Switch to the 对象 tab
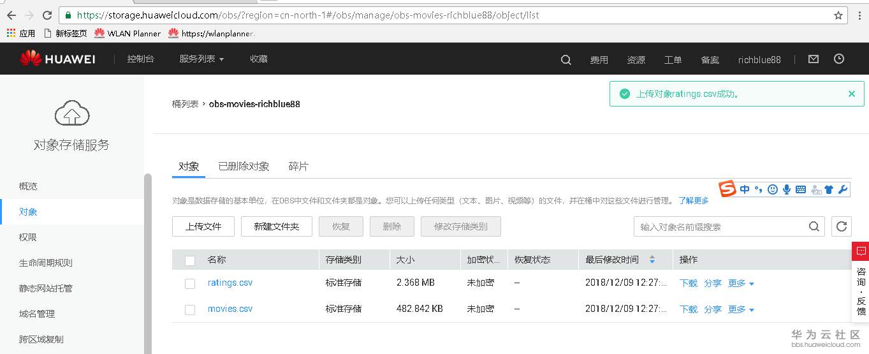This screenshot has width=869, height=354. coord(189,166)
